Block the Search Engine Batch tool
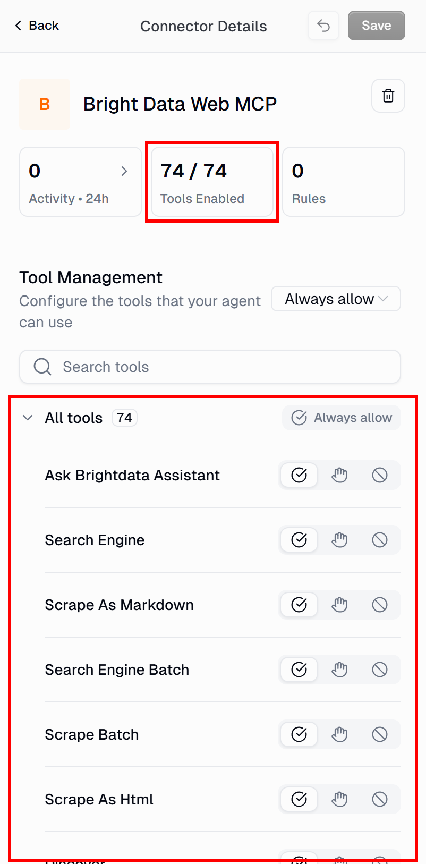 (x=380, y=670)
